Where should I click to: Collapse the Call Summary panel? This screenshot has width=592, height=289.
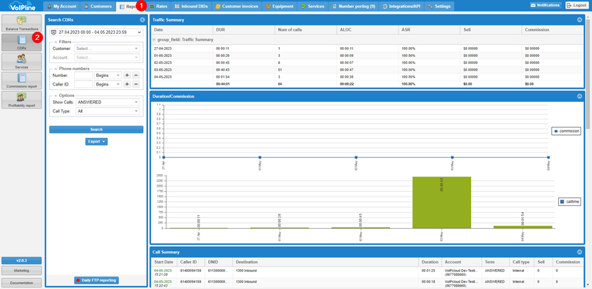point(580,252)
